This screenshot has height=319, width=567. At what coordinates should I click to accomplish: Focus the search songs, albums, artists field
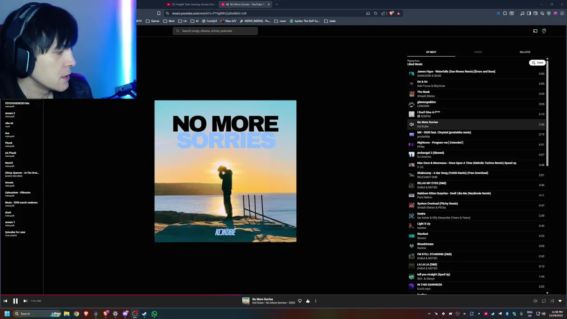tap(215, 31)
